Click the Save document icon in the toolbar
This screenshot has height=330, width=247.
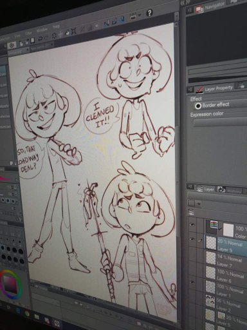pyautogui.click(x=33, y=40)
